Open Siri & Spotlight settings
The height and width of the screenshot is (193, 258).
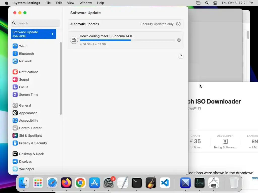(27, 136)
